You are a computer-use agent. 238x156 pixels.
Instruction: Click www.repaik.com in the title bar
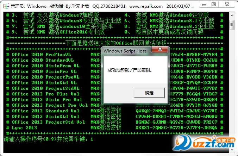click(146, 6)
